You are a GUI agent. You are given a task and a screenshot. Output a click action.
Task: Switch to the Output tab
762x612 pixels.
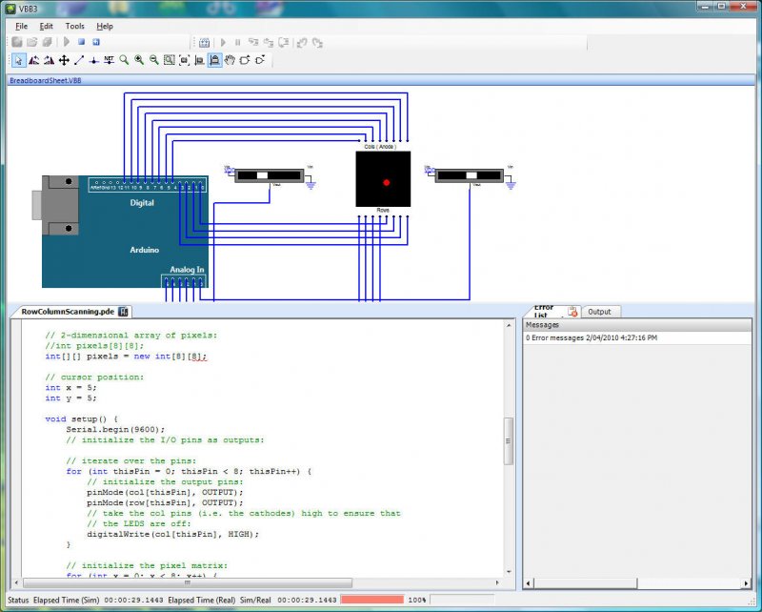tap(599, 312)
